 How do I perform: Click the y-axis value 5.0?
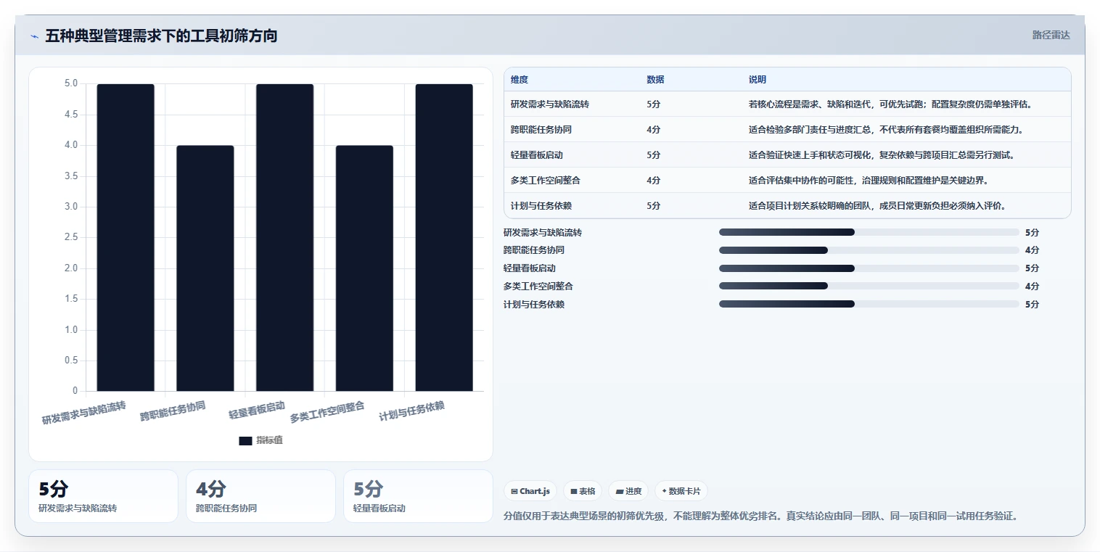[x=70, y=83]
